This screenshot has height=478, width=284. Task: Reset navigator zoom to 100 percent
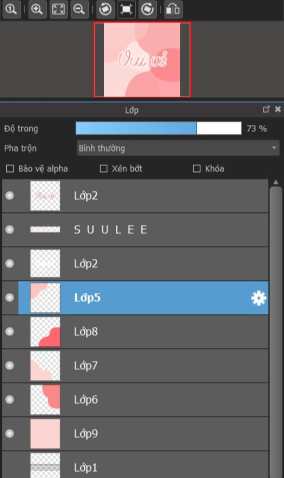pyautogui.click(x=11, y=9)
